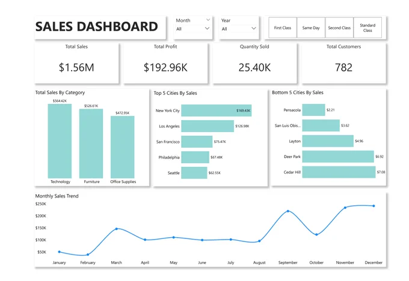Click the January data point on trend line
This screenshot has height=281, width=409.
[x=60, y=252]
